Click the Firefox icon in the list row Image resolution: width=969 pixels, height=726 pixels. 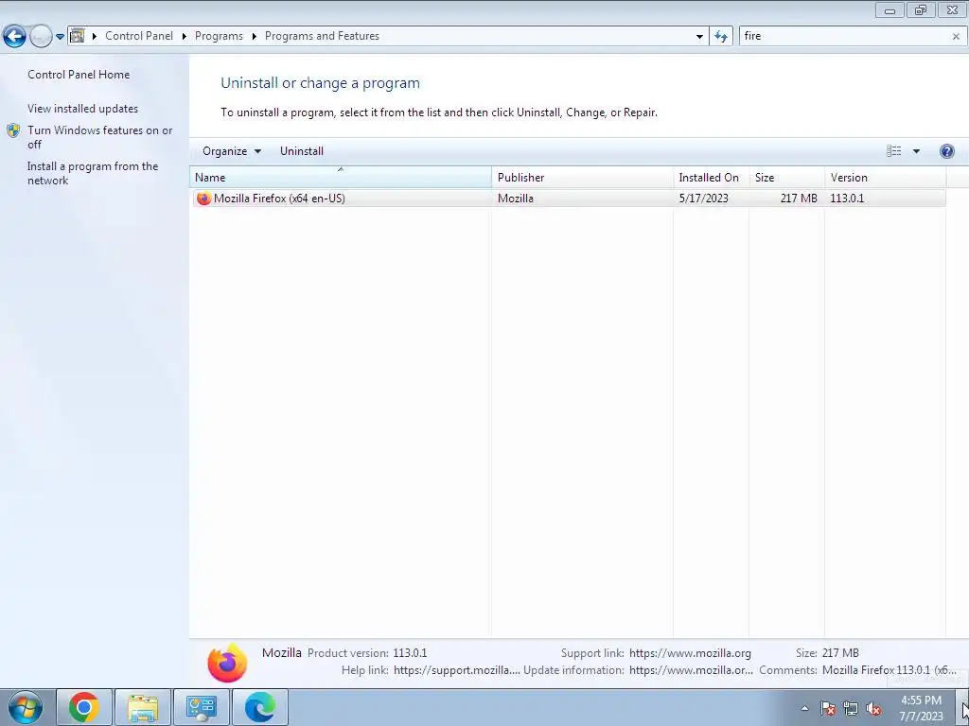pos(203,199)
